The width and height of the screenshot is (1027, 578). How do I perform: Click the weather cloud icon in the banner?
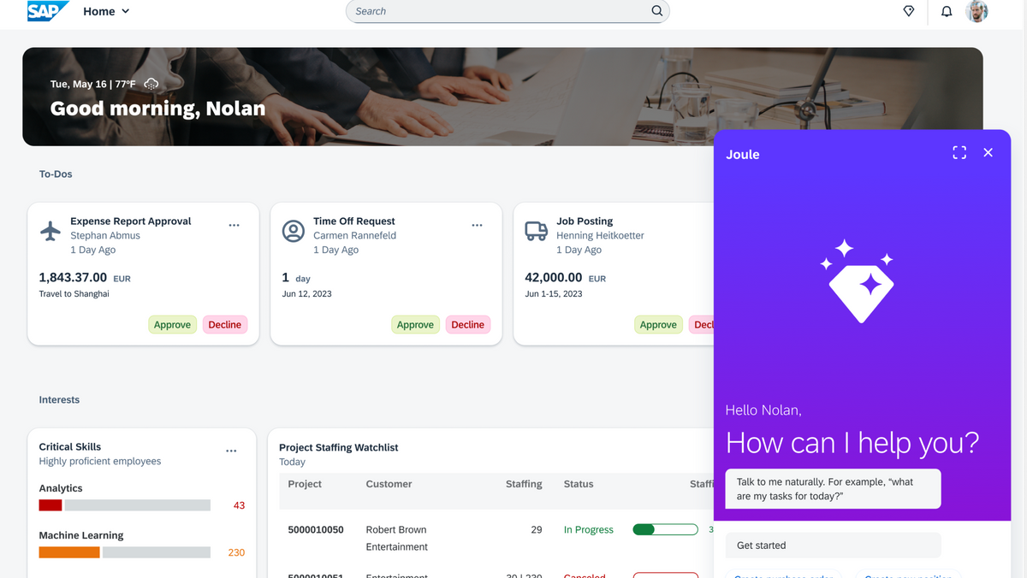coord(151,84)
